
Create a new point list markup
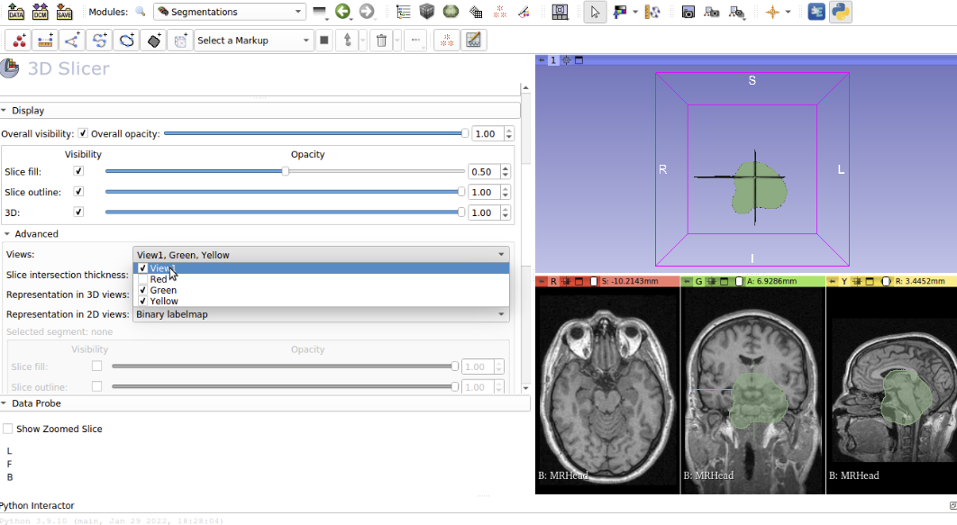tap(19, 41)
